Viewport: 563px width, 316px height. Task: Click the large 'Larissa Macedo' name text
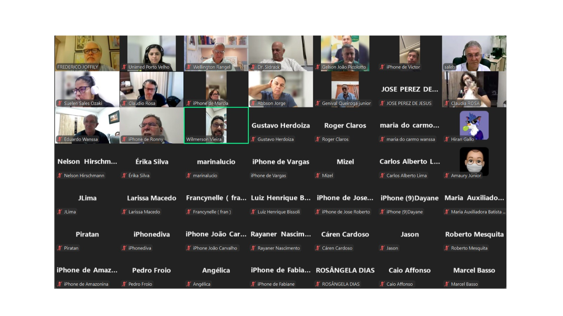[x=152, y=198]
